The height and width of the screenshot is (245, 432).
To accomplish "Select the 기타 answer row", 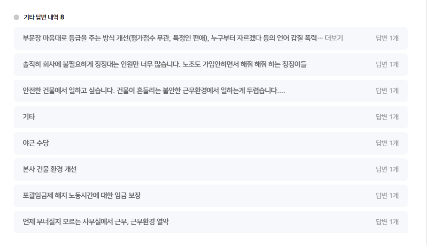I will (29, 117).
